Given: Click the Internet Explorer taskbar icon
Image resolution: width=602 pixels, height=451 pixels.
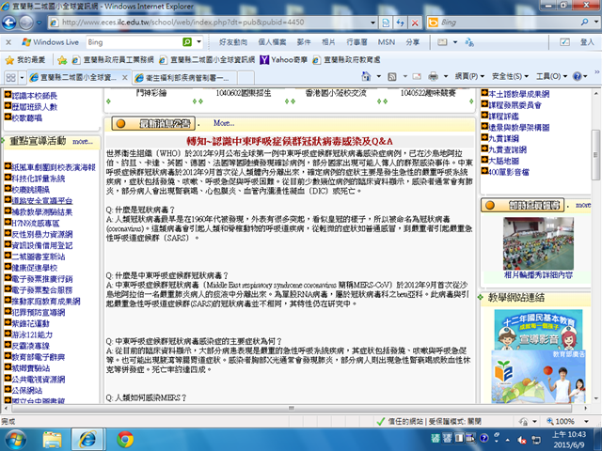Looking at the screenshot, I should point(87,440).
